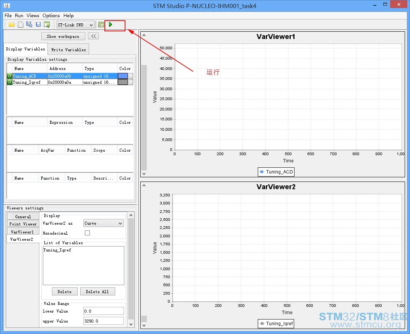Click the Show workspace button
The image size is (410, 334).
coord(63,36)
